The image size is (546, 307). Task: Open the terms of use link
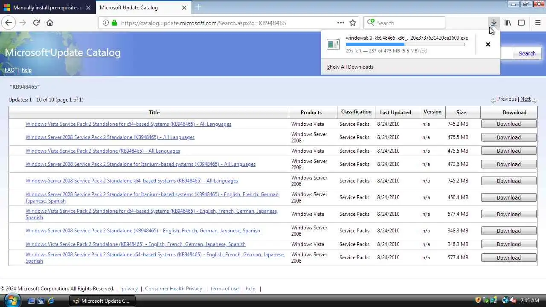(x=224, y=289)
